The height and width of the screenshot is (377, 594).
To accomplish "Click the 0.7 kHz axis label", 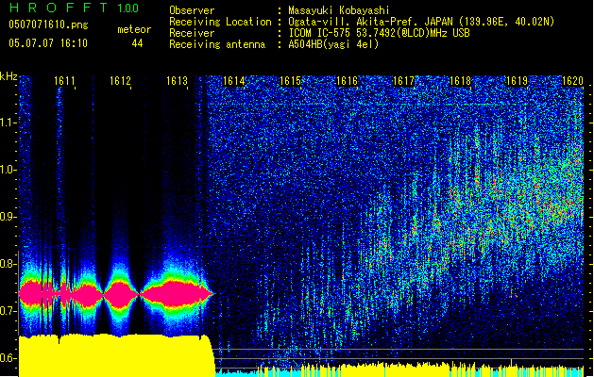I will 8,311.
